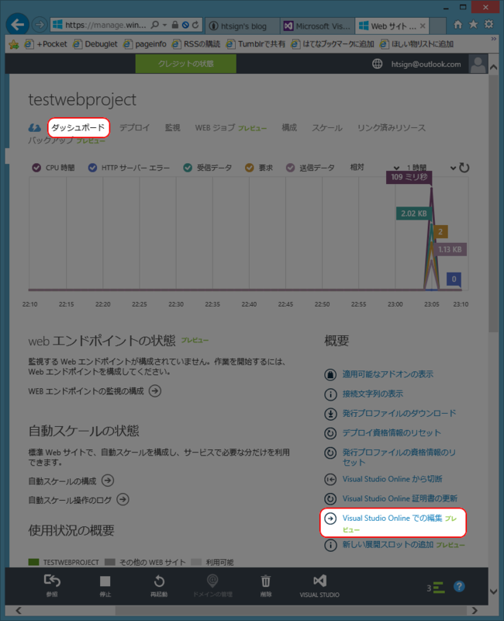The height and width of the screenshot is (621, 504).
Task: Open the 相対 display mode dropdown
Action: 375,168
